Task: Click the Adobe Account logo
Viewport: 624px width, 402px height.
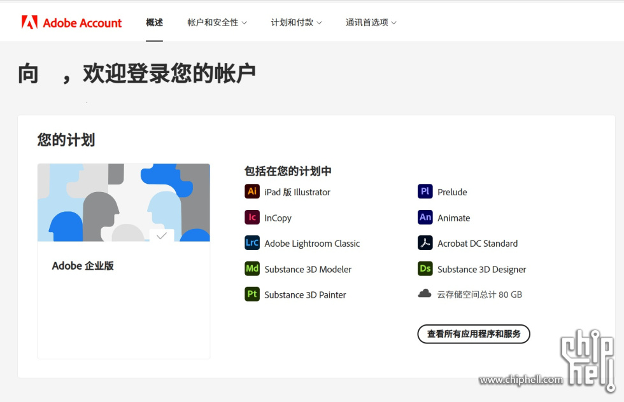Action: 71,23
